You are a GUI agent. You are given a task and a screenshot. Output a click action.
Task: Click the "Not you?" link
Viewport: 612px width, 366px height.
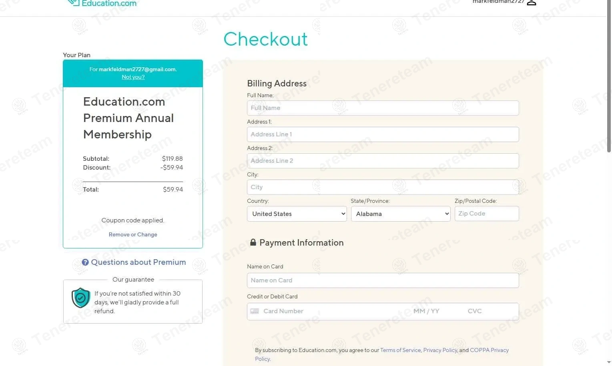tap(133, 77)
